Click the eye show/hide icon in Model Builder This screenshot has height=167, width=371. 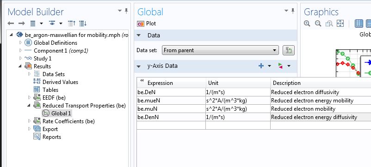click(52, 23)
